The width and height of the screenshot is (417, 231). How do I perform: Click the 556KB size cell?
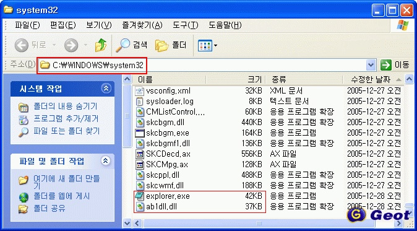click(x=252, y=154)
